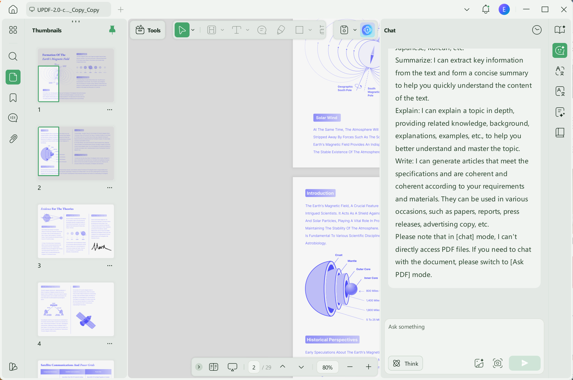Go to the home screen icon
The image size is (573, 380).
click(x=13, y=9)
